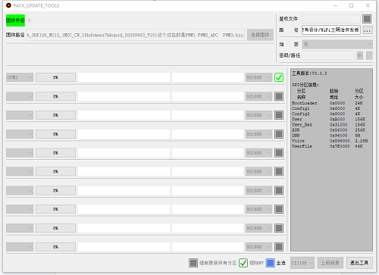The width and height of the screenshot is (379, 275).
Task: Select the radio button beside 固件升级
Action: click(x=30, y=20)
